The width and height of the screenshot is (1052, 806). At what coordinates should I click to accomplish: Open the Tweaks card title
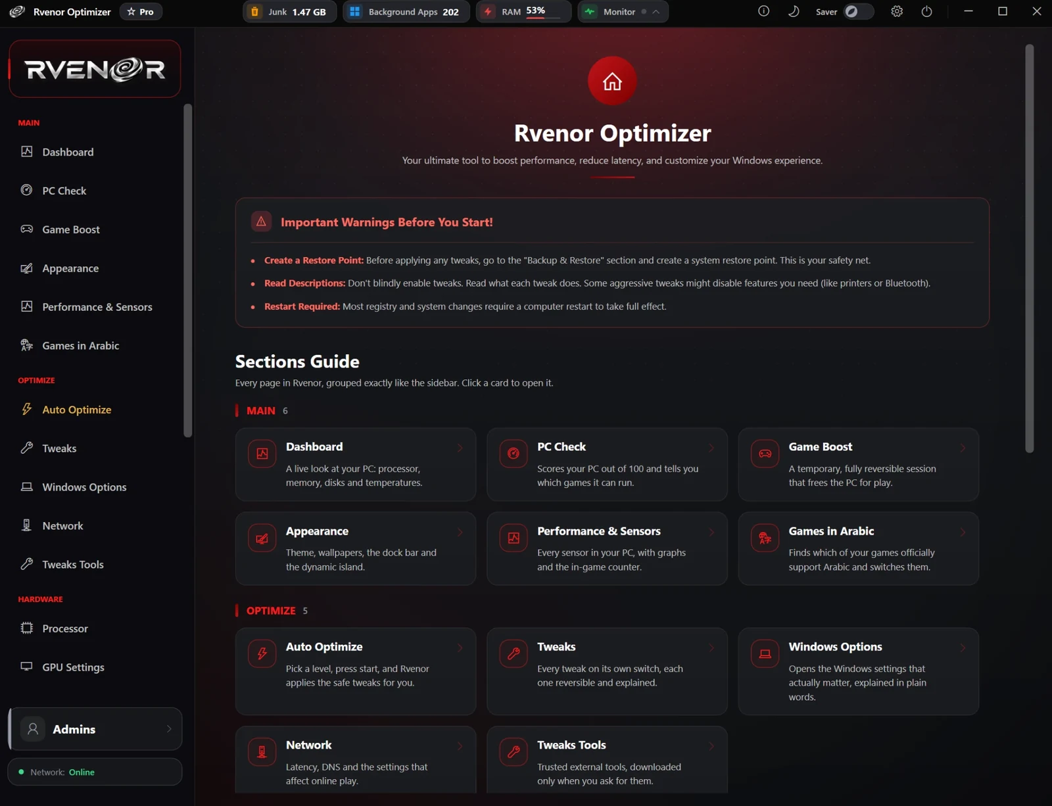556,647
